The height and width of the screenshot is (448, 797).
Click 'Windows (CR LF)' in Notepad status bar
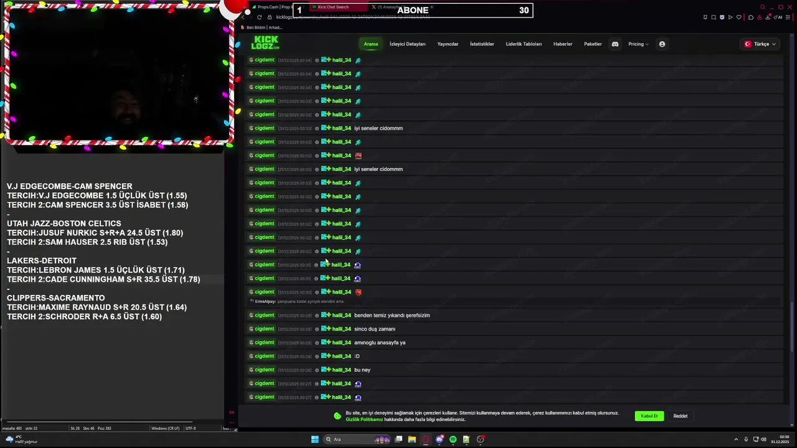click(x=165, y=428)
